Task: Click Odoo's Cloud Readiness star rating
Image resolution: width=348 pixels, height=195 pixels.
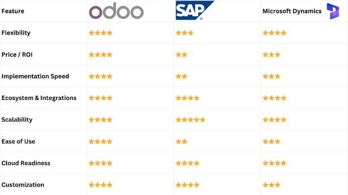Action: click(x=100, y=163)
